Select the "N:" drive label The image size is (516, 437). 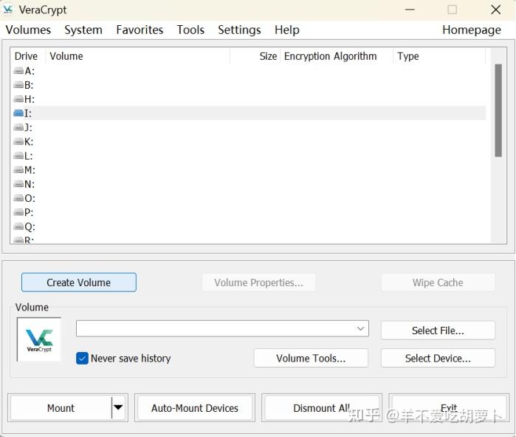[x=30, y=184]
